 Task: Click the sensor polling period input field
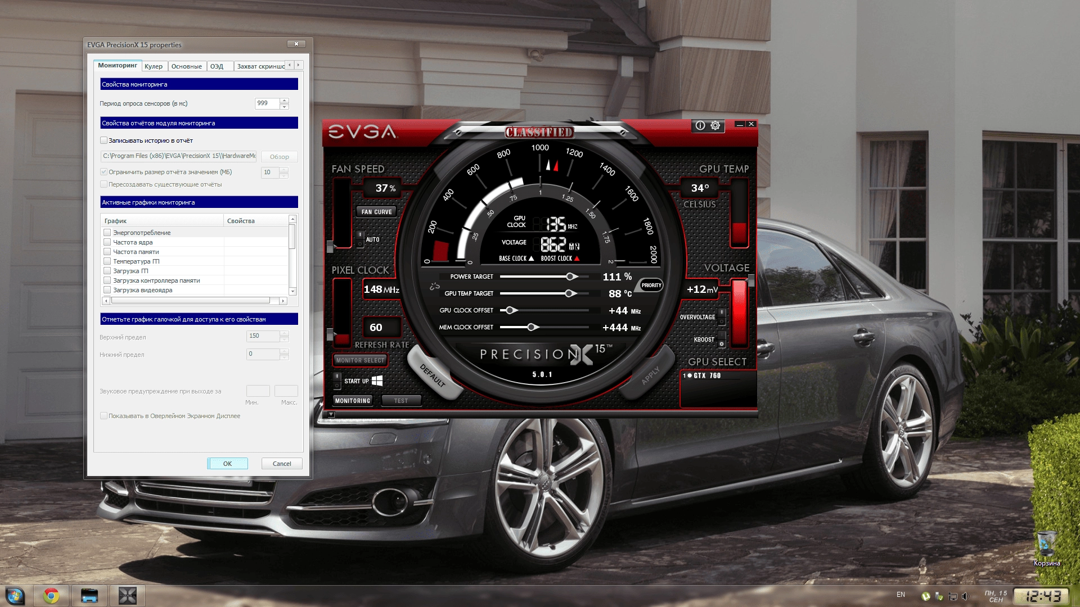click(x=267, y=103)
